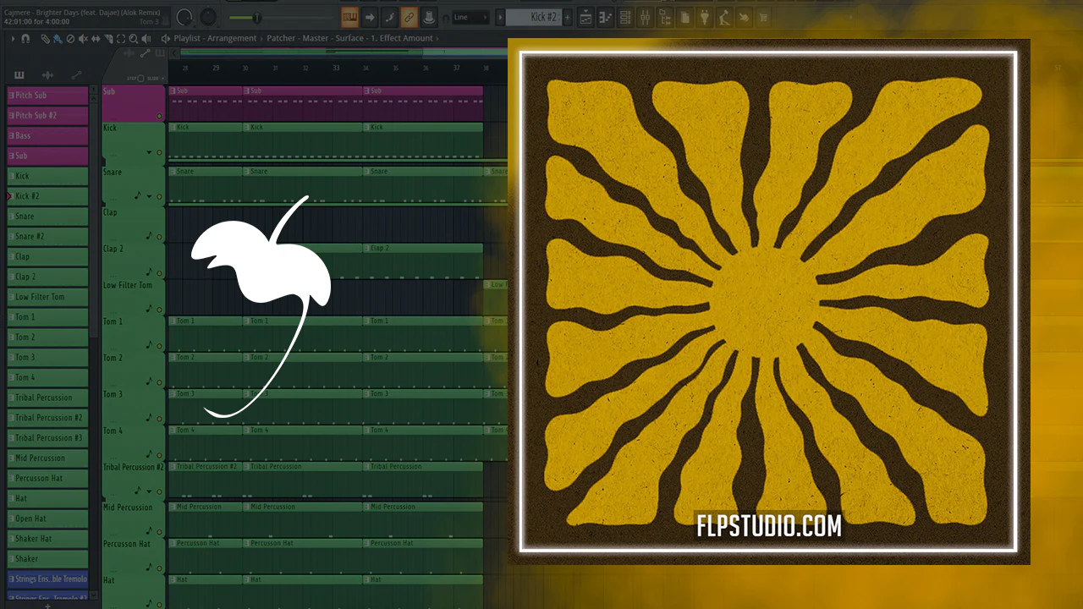Select the Kick #2 pattern in picker

coord(47,196)
